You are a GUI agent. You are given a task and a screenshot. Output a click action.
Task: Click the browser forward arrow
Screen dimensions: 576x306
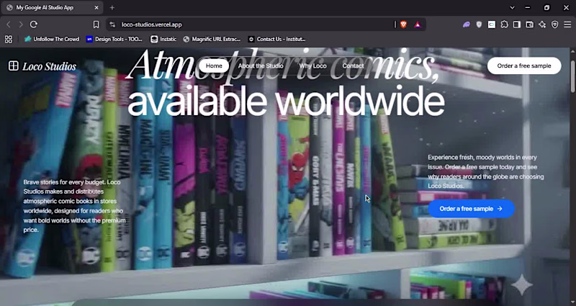point(21,24)
